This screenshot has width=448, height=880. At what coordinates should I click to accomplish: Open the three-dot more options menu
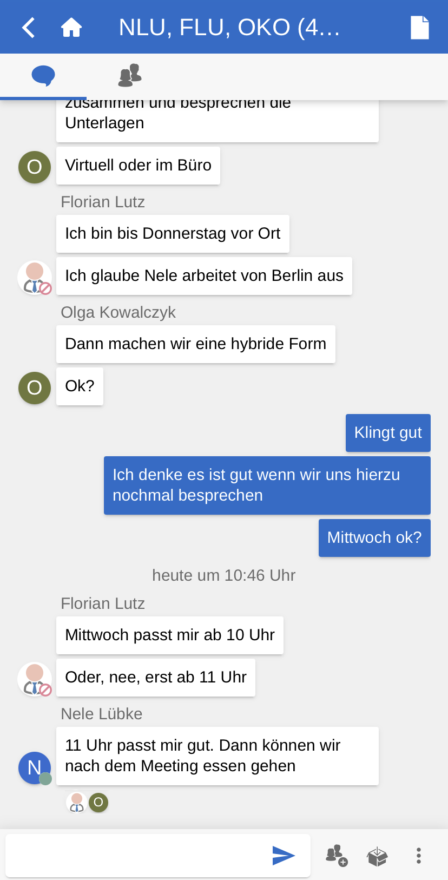point(418,856)
